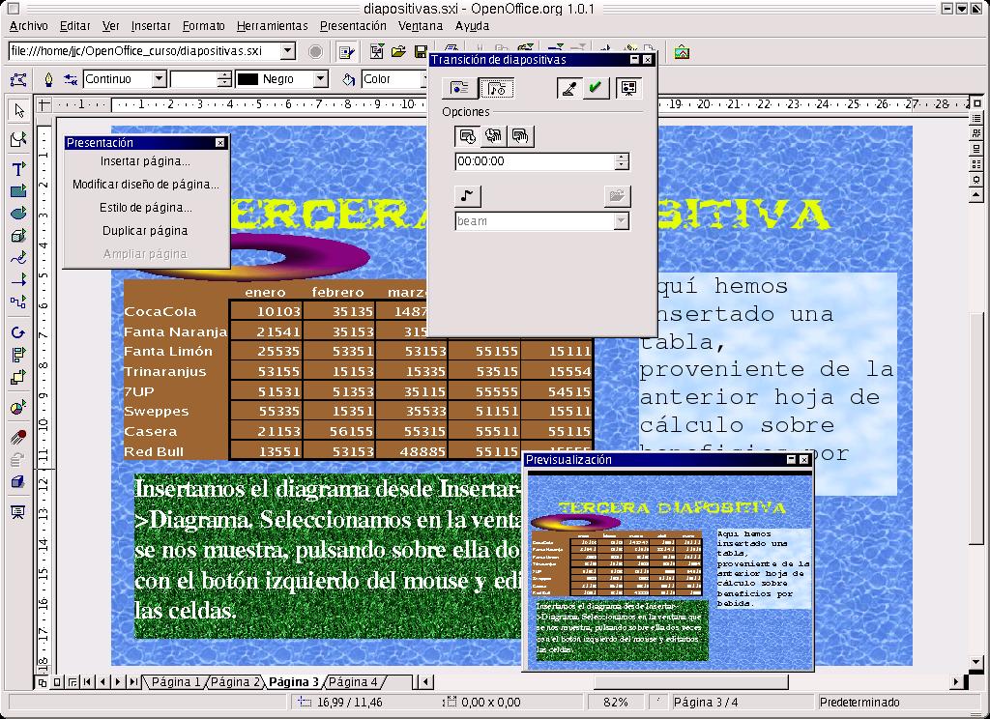Screen dimensions: 990x719
Task: Open the Negro line color dropdown
Action: (321, 79)
